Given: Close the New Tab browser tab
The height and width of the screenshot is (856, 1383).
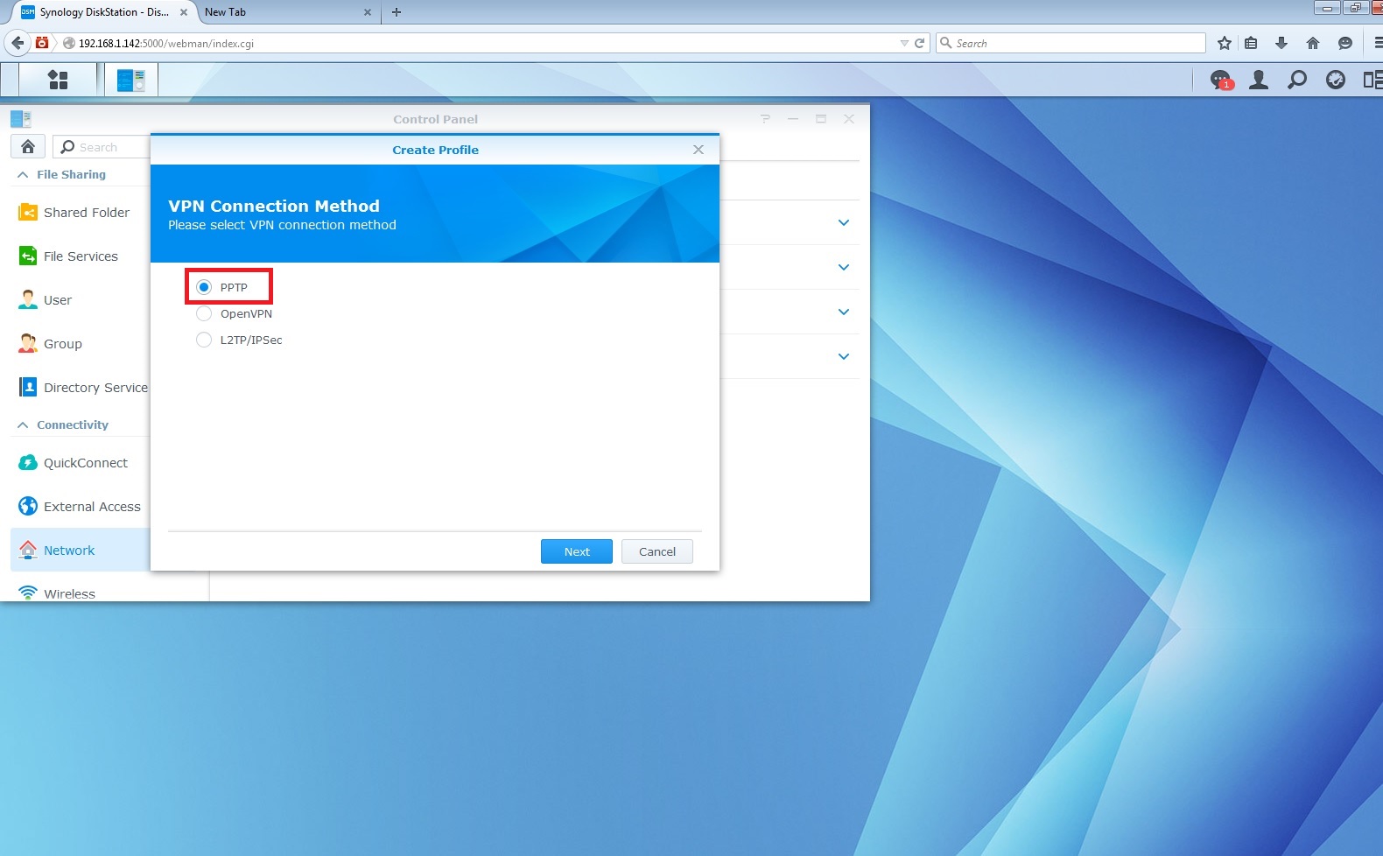Looking at the screenshot, I should click(x=368, y=12).
